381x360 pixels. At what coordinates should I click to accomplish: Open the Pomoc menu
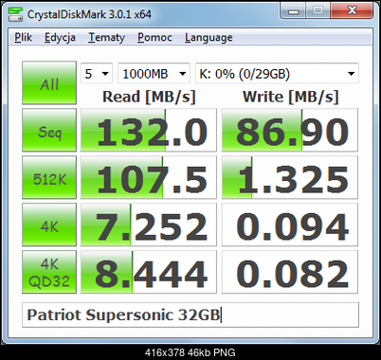tap(154, 38)
